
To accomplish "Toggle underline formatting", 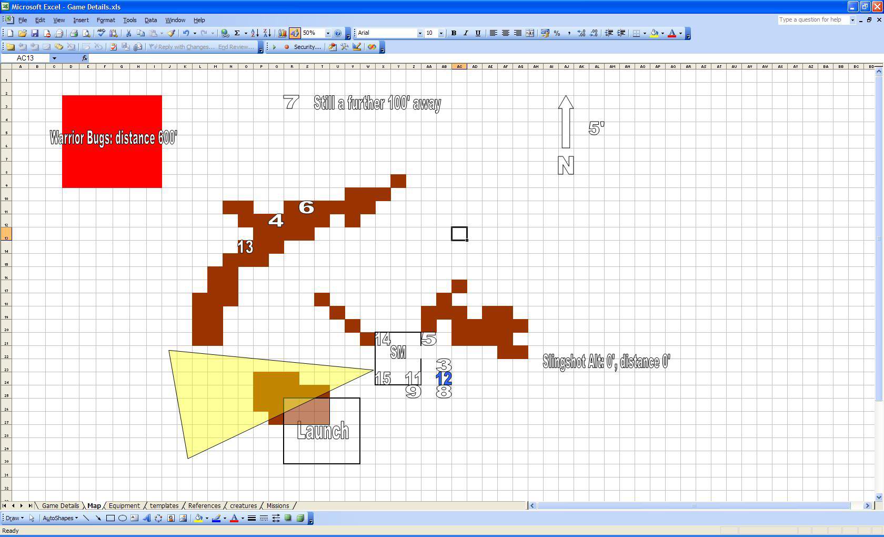I will coord(478,33).
